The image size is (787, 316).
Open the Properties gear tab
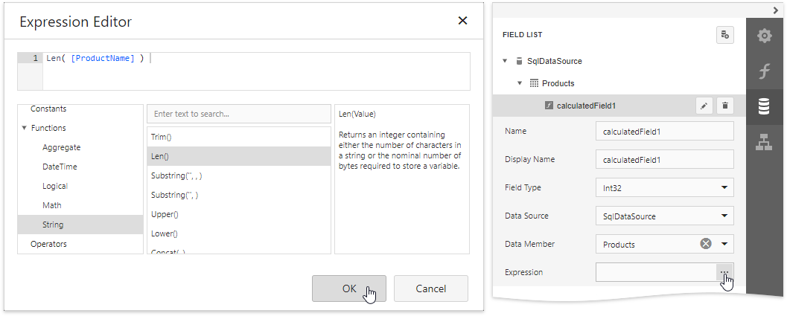coord(764,36)
